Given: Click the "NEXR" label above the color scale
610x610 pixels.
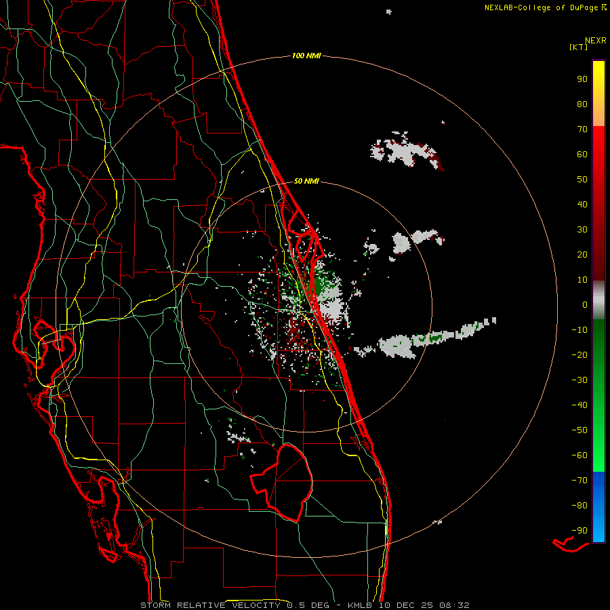Looking at the screenshot, I should [596, 41].
